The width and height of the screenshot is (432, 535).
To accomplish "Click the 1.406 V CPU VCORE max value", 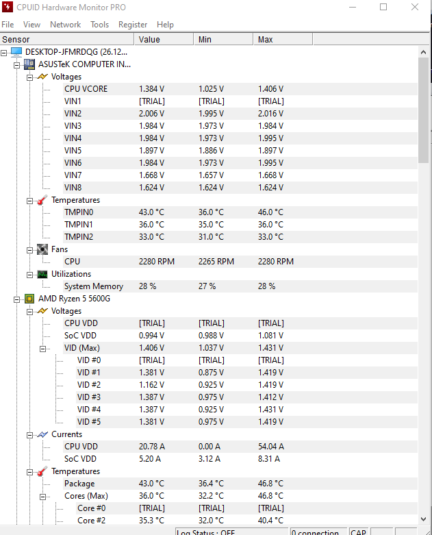I will [270, 89].
